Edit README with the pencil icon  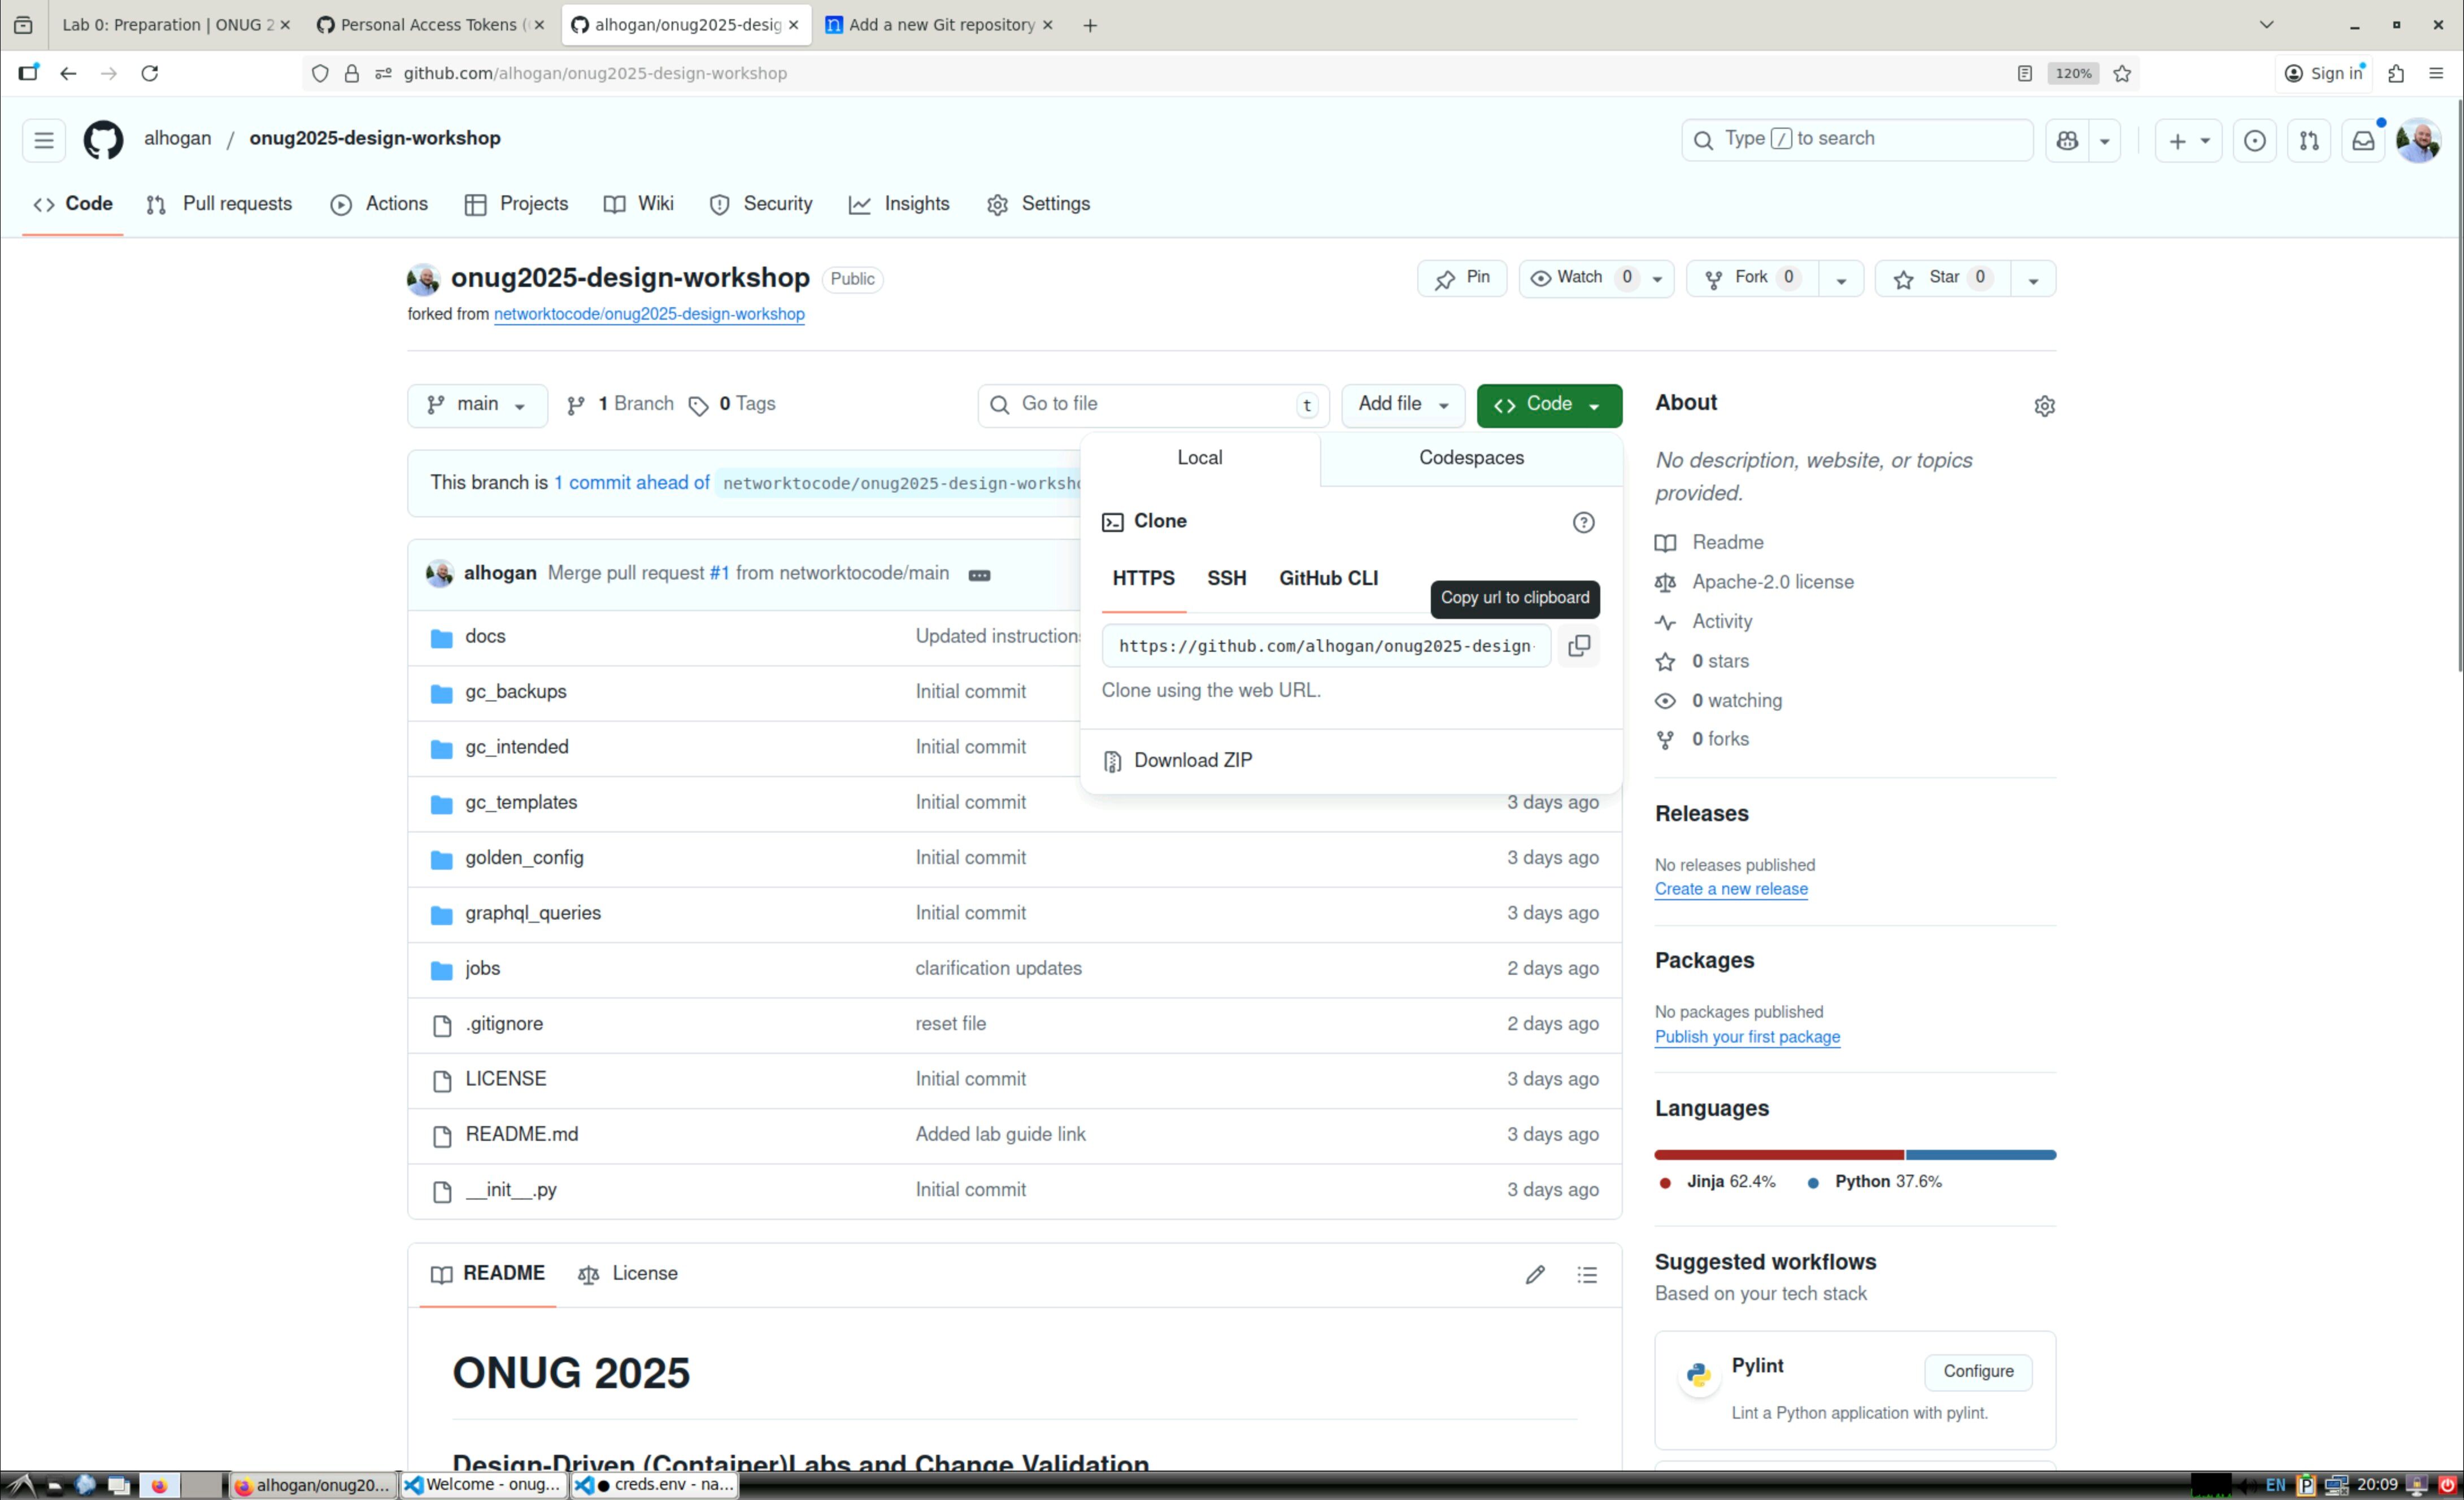coord(1535,1274)
